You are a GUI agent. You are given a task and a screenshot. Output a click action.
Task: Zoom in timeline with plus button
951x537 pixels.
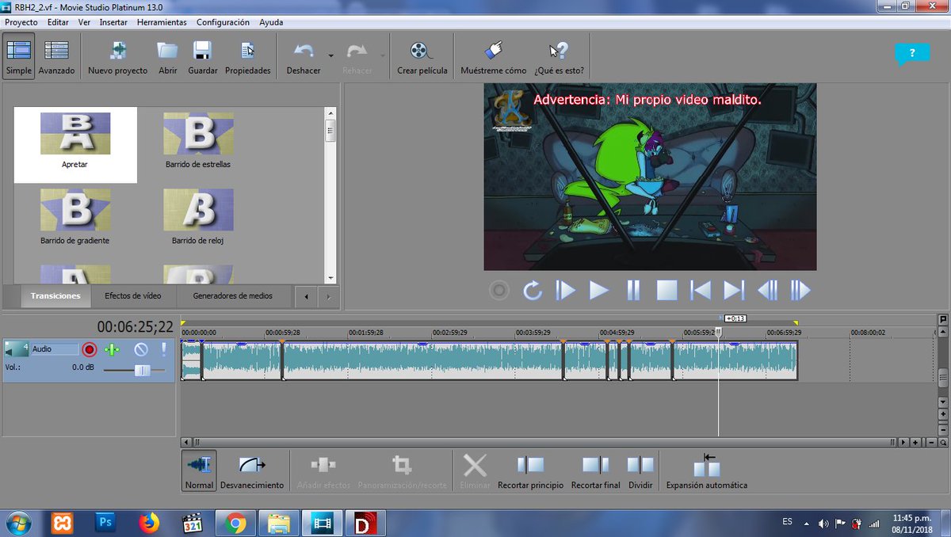pos(915,443)
